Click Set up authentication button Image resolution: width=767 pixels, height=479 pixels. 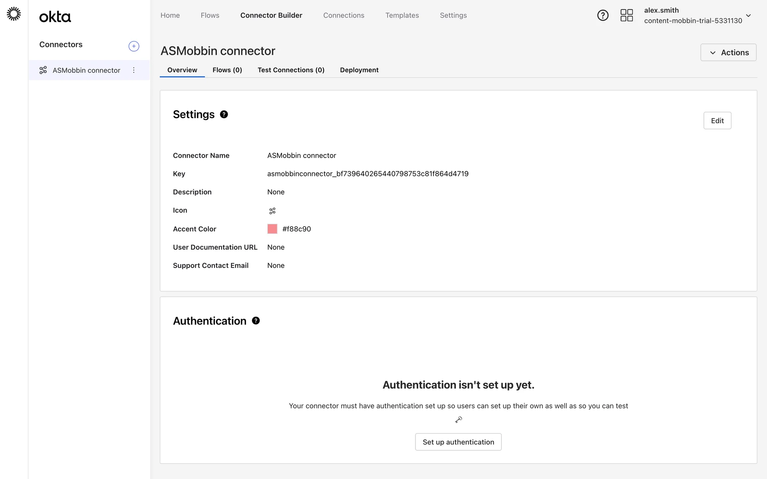pos(458,442)
